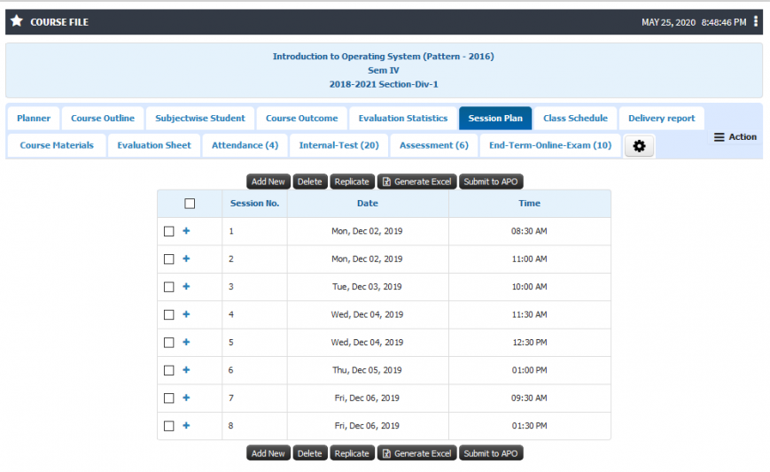The image size is (770, 472).
Task: Switch to the Planner tab
Action: [x=34, y=119]
